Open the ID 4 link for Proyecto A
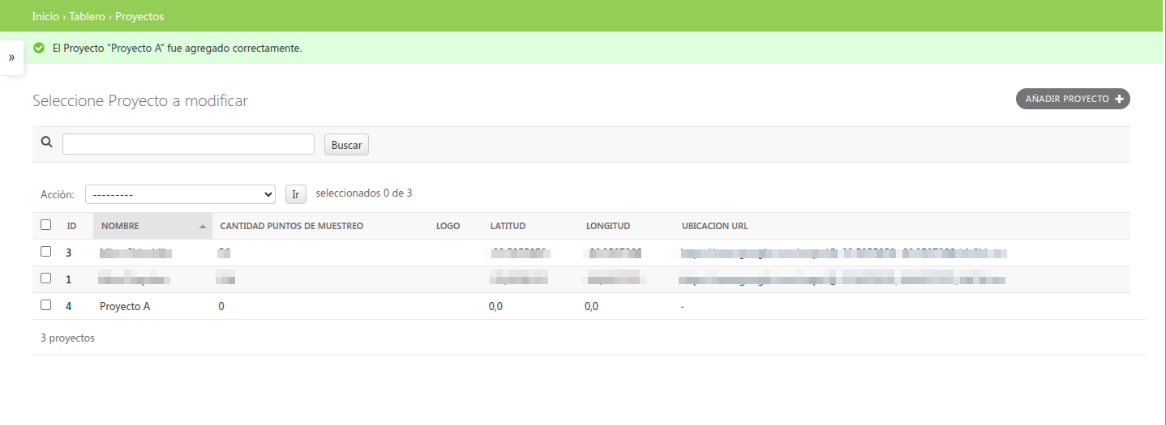Image resolution: width=1166 pixels, height=425 pixels. click(69, 307)
